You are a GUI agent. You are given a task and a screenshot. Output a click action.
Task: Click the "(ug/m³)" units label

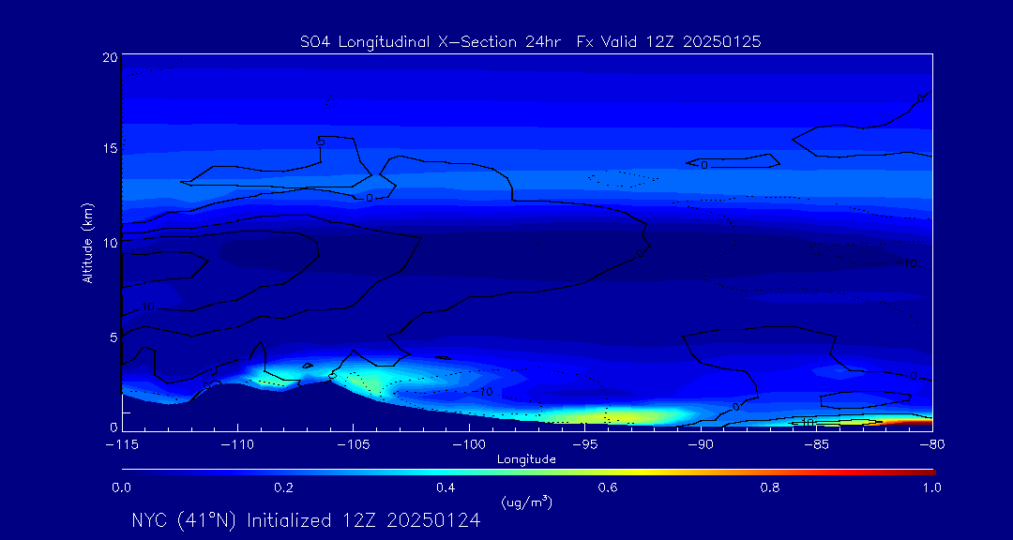[526, 502]
